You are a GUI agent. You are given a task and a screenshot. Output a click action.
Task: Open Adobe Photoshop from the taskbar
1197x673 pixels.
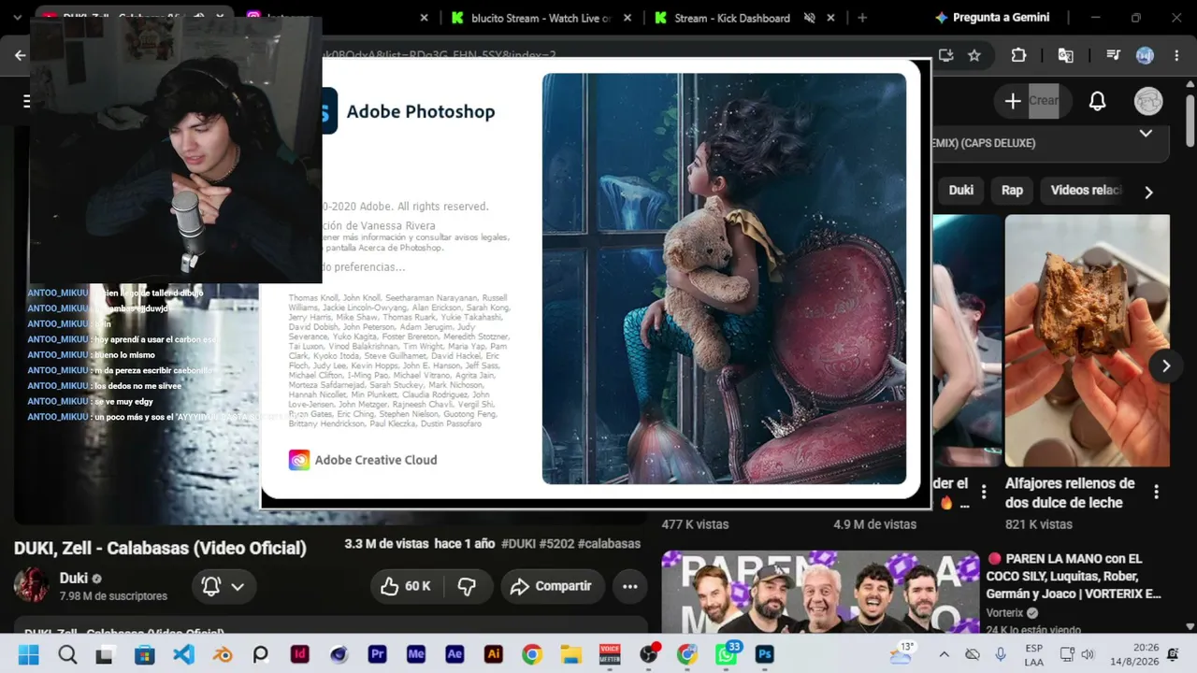pyautogui.click(x=765, y=654)
